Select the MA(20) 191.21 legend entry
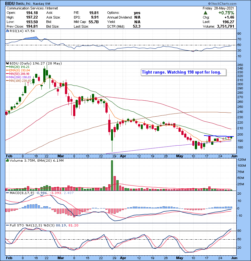The width and height of the screenshot is (251, 261). (18, 67)
